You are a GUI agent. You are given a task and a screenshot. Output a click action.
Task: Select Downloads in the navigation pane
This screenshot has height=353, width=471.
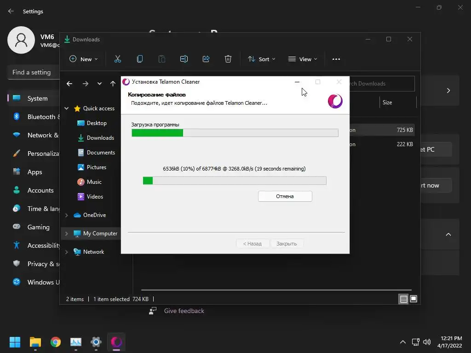[96, 138]
